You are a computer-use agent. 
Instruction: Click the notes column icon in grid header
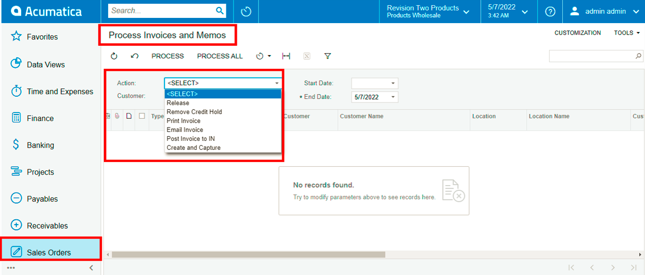pos(129,116)
